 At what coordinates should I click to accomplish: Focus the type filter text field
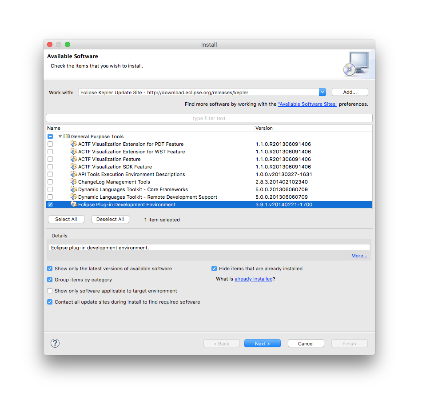coord(209,118)
